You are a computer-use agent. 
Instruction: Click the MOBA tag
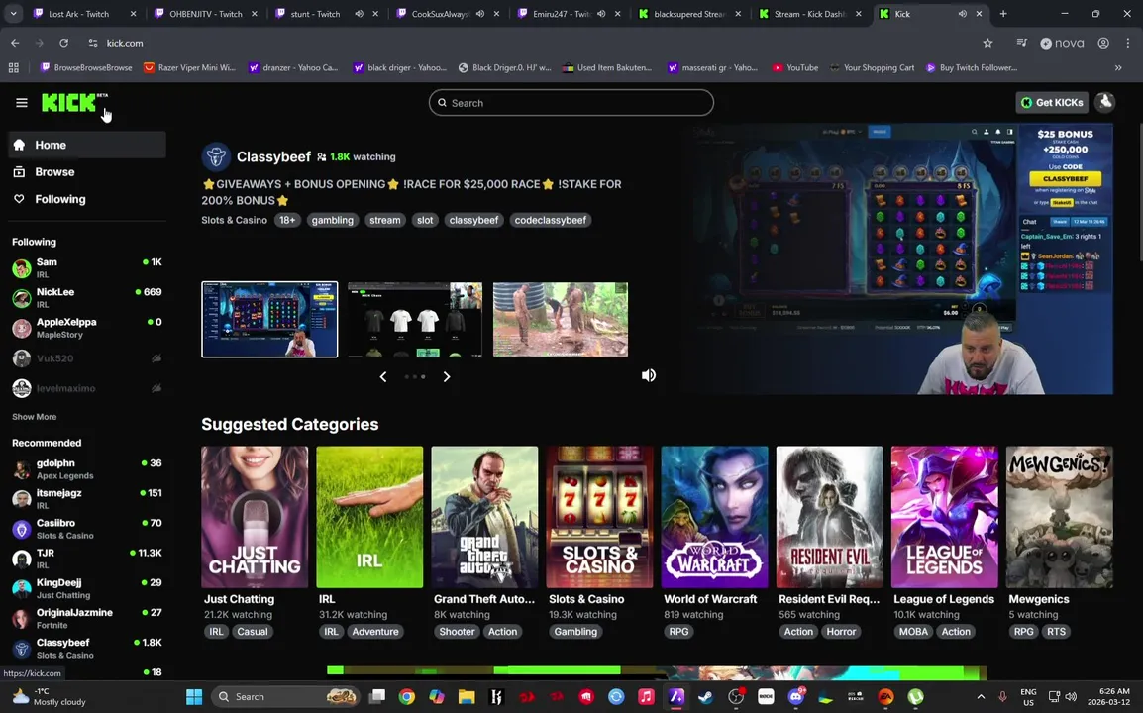(913, 632)
